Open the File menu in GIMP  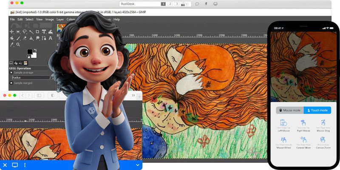(x=12, y=19)
